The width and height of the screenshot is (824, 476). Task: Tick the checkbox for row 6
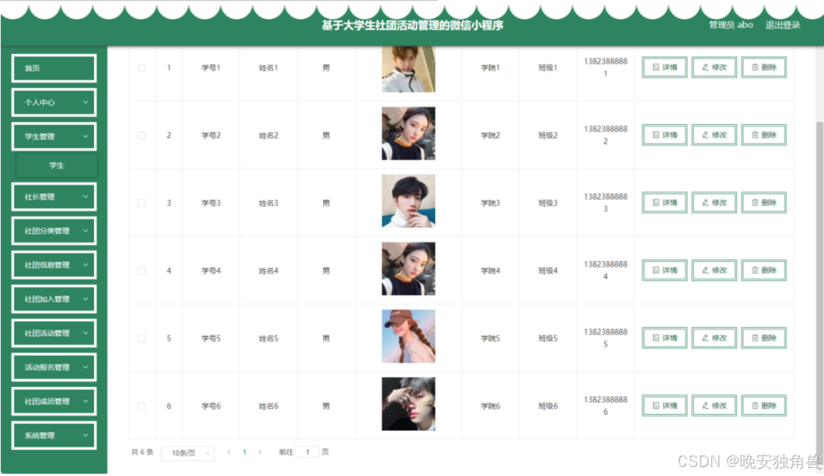click(x=141, y=406)
